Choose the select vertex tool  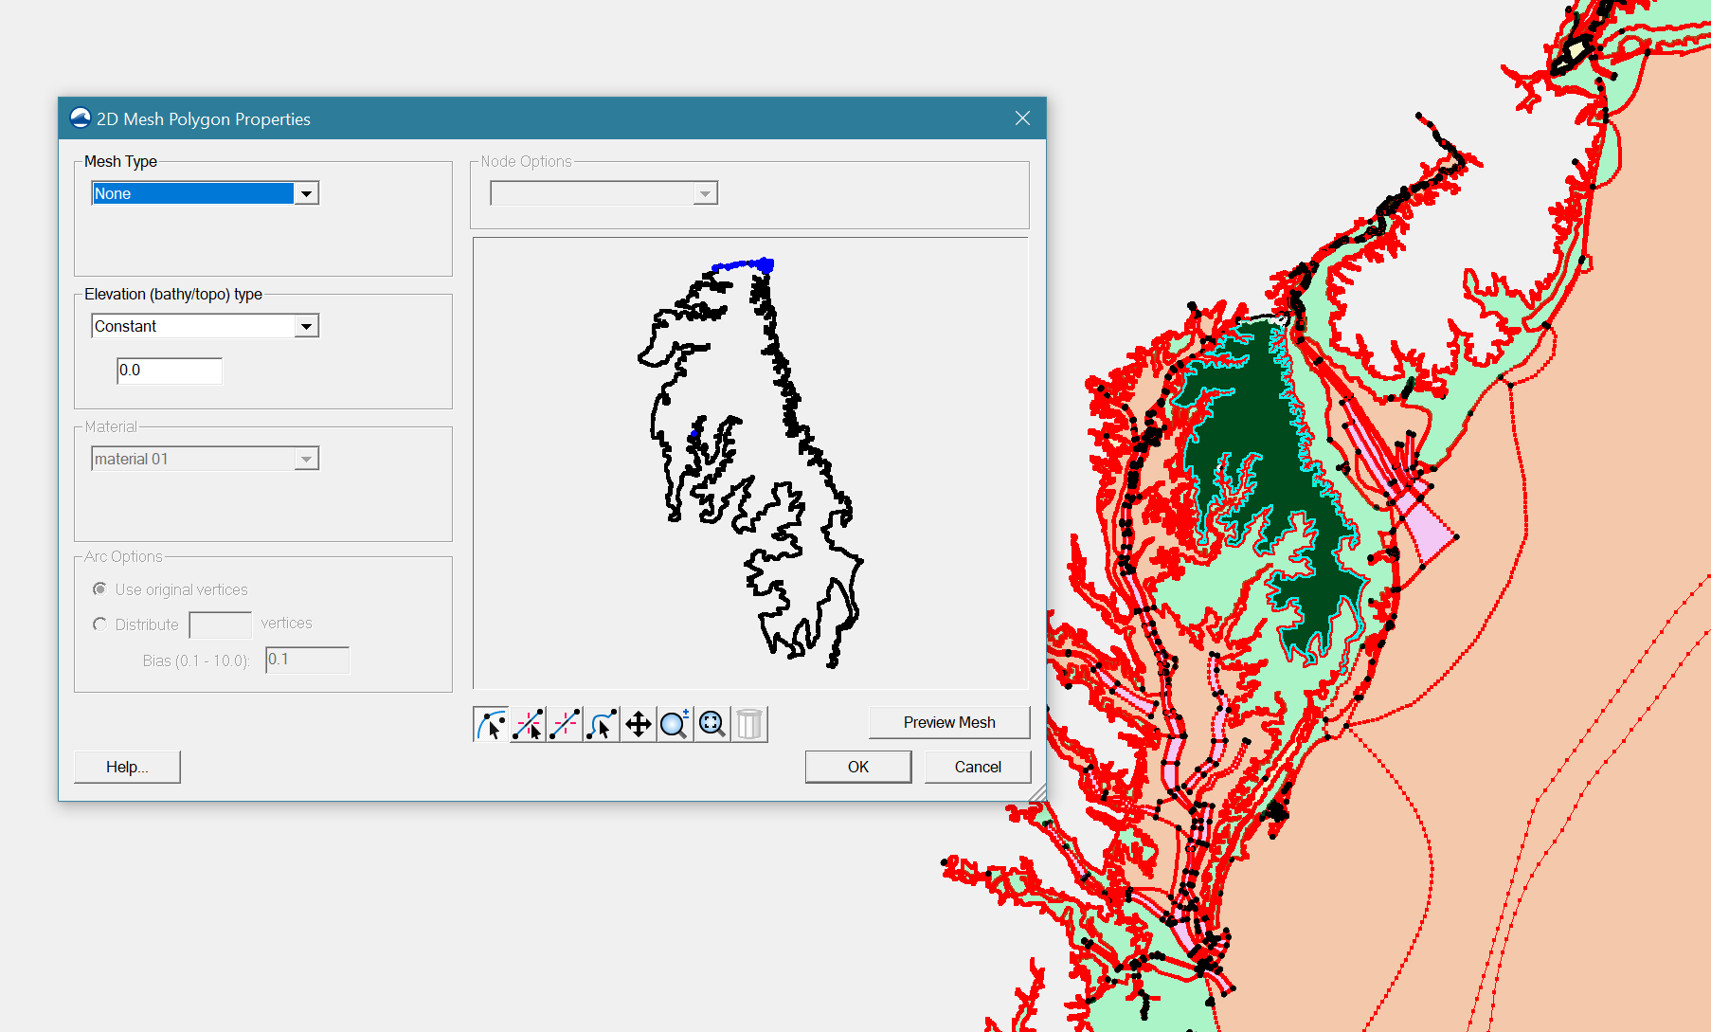(x=528, y=724)
